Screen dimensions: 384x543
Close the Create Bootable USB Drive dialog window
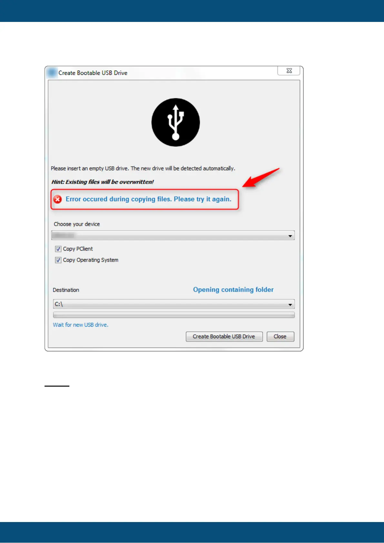[x=289, y=71]
